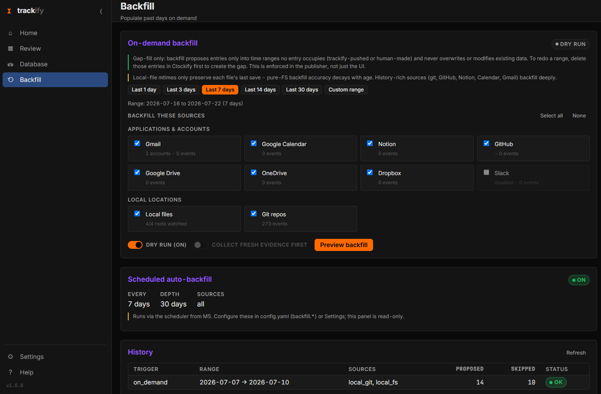Uncheck the Dropbox checkbox
Image resolution: width=601 pixels, height=394 pixels.
[370, 173]
